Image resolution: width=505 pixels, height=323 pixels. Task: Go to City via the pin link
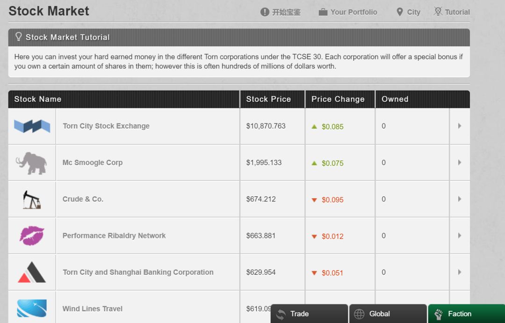coord(408,12)
